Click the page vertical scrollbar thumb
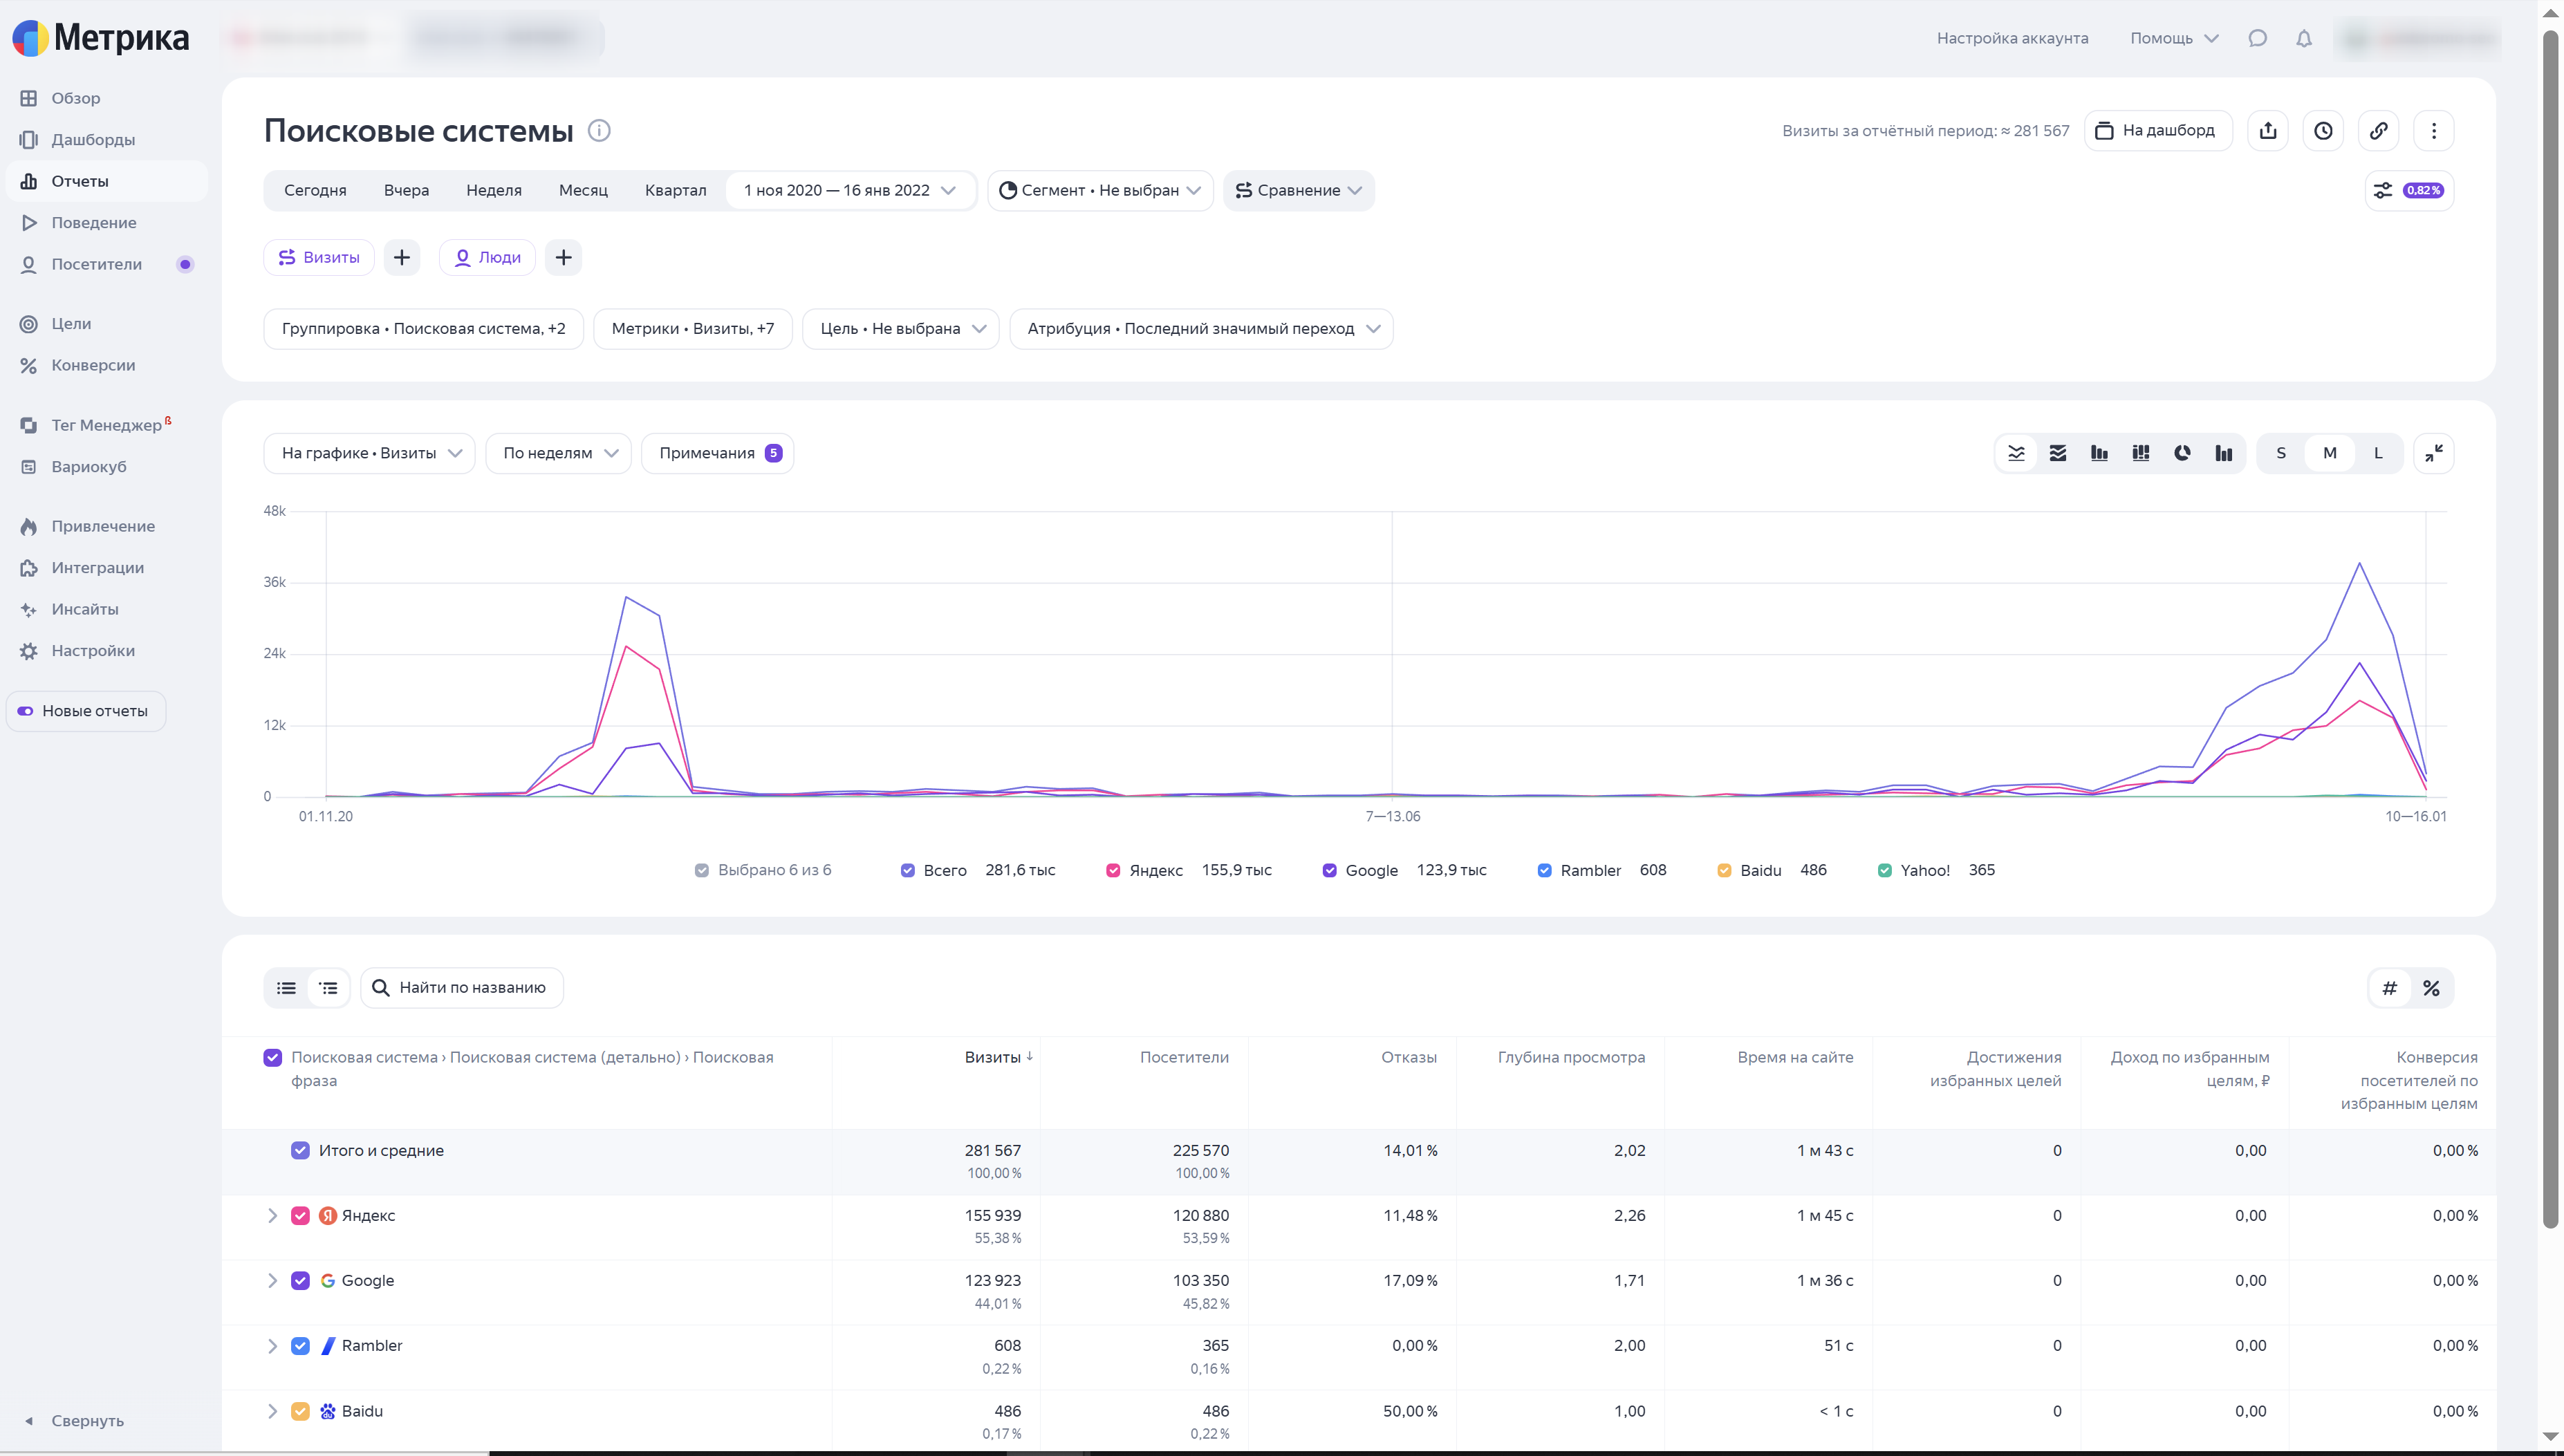Viewport: 2564px width, 1456px height. pos(2551,629)
